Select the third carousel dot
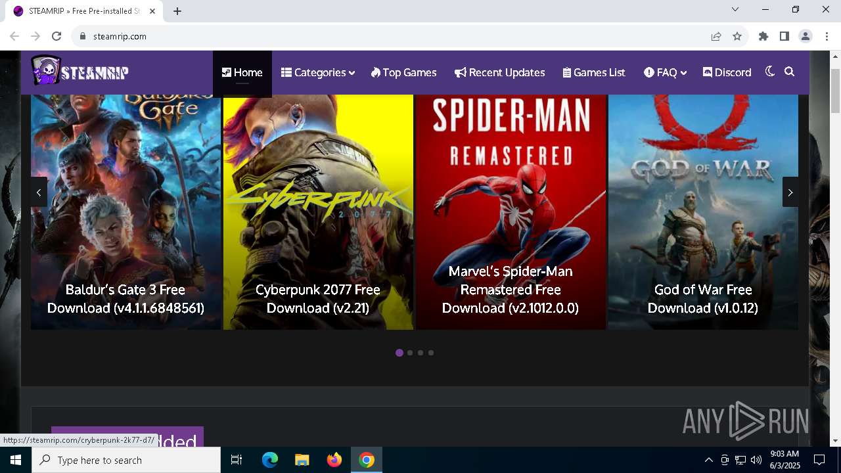 click(420, 353)
